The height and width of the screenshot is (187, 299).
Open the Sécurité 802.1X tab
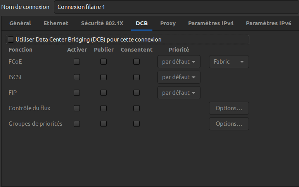tap(102, 23)
